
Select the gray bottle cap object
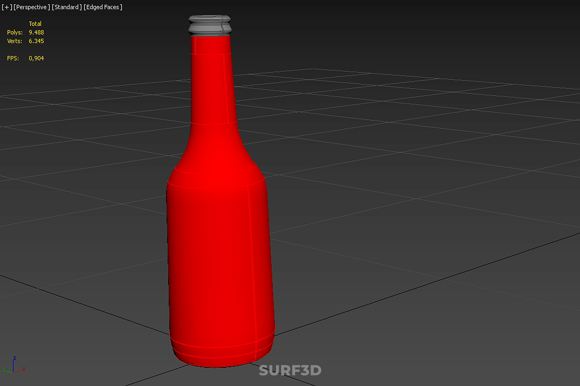click(210, 26)
